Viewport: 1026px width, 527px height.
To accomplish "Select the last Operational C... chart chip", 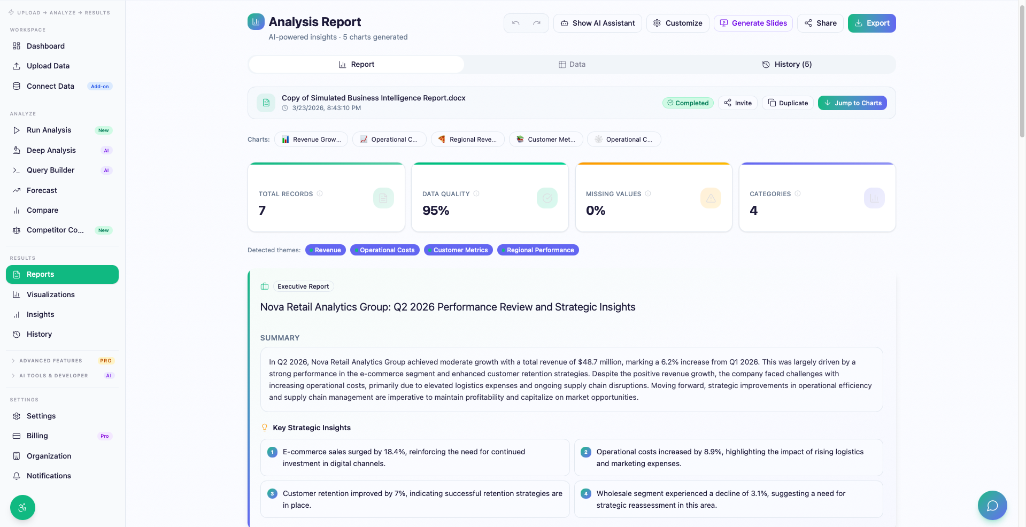I will point(624,139).
